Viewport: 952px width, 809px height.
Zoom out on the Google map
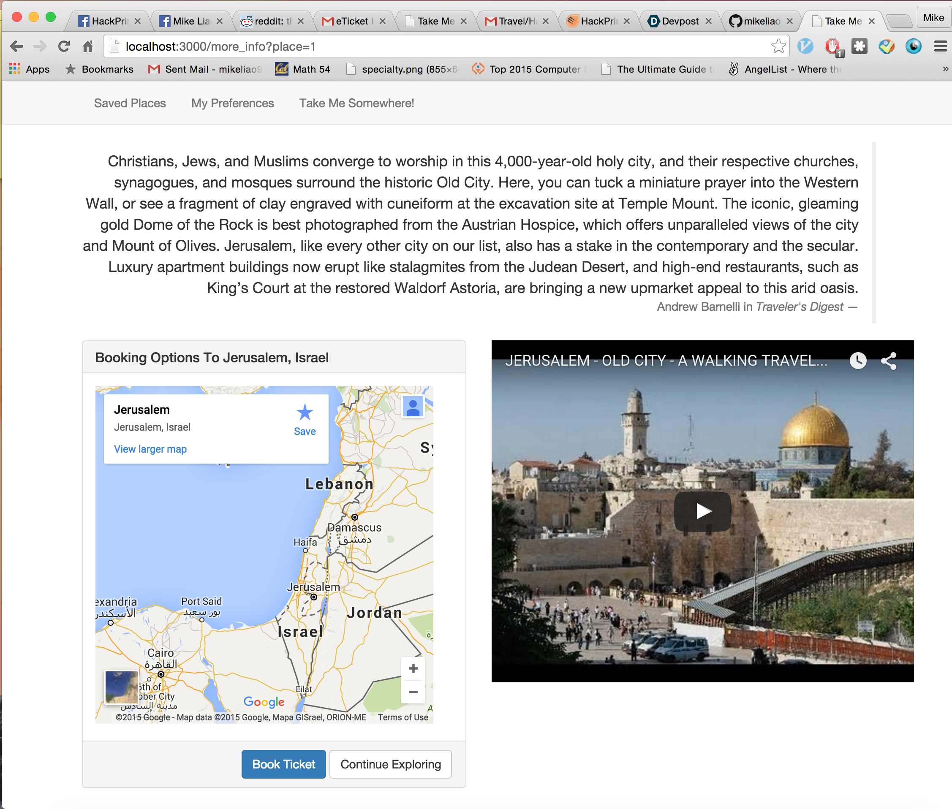[413, 692]
